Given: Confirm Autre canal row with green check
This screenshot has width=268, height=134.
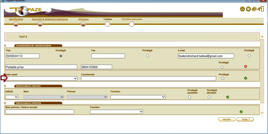Looking at the screenshot, I should 246,78.
